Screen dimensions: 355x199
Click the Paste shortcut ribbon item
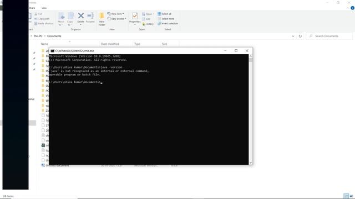pos(44,23)
